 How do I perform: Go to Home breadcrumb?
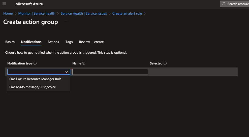tap(8, 14)
